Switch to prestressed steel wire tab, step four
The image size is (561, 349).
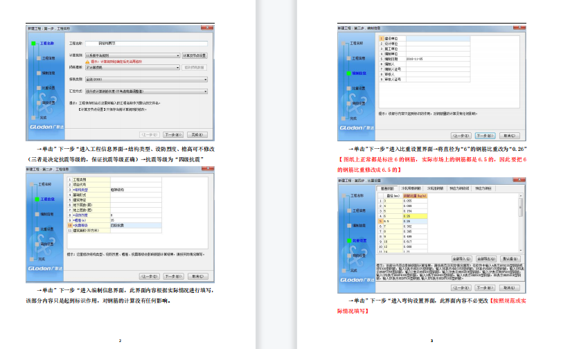483,188
